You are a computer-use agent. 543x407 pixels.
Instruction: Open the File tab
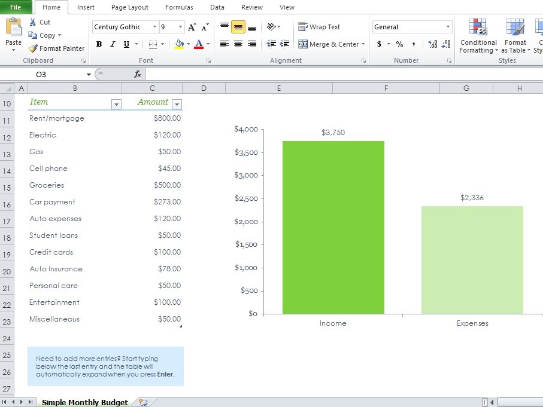click(16, 7)
